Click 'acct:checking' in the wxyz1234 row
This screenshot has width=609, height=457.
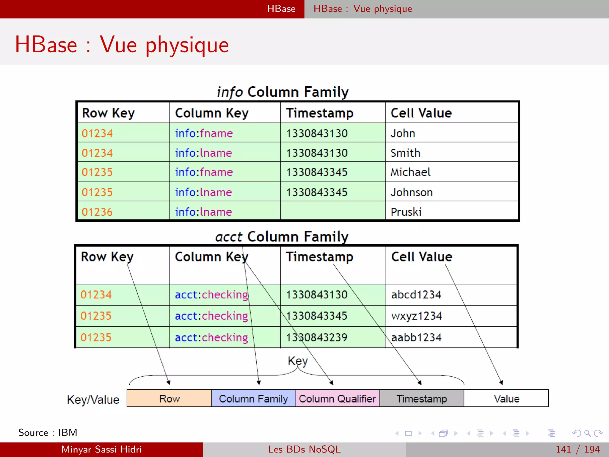211,316
